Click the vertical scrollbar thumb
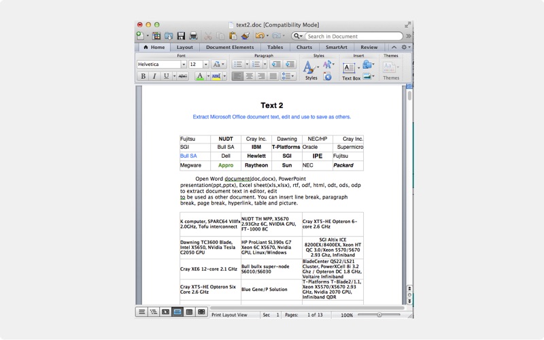 (x=409, y=95)
